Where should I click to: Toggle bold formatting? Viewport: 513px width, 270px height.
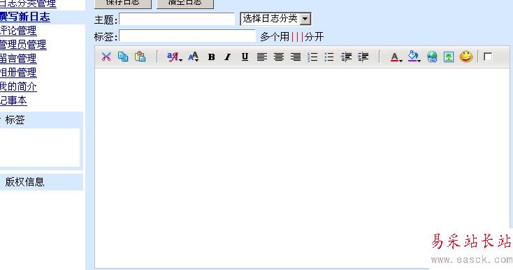click(x=211, y=57)
